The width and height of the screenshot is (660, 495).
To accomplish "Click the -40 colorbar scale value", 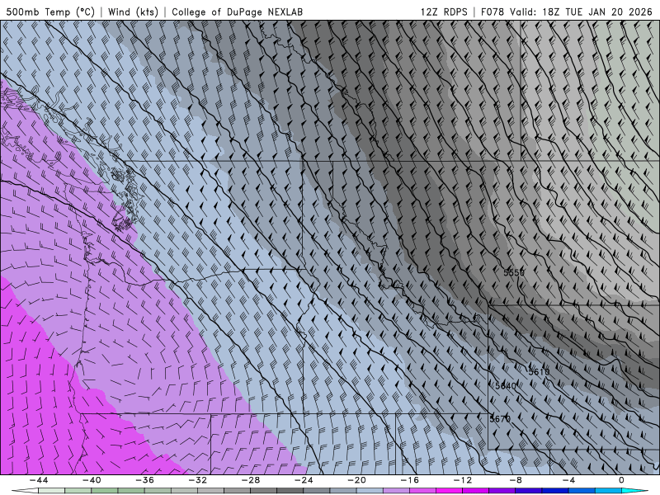I will click(x=92, y=480).
